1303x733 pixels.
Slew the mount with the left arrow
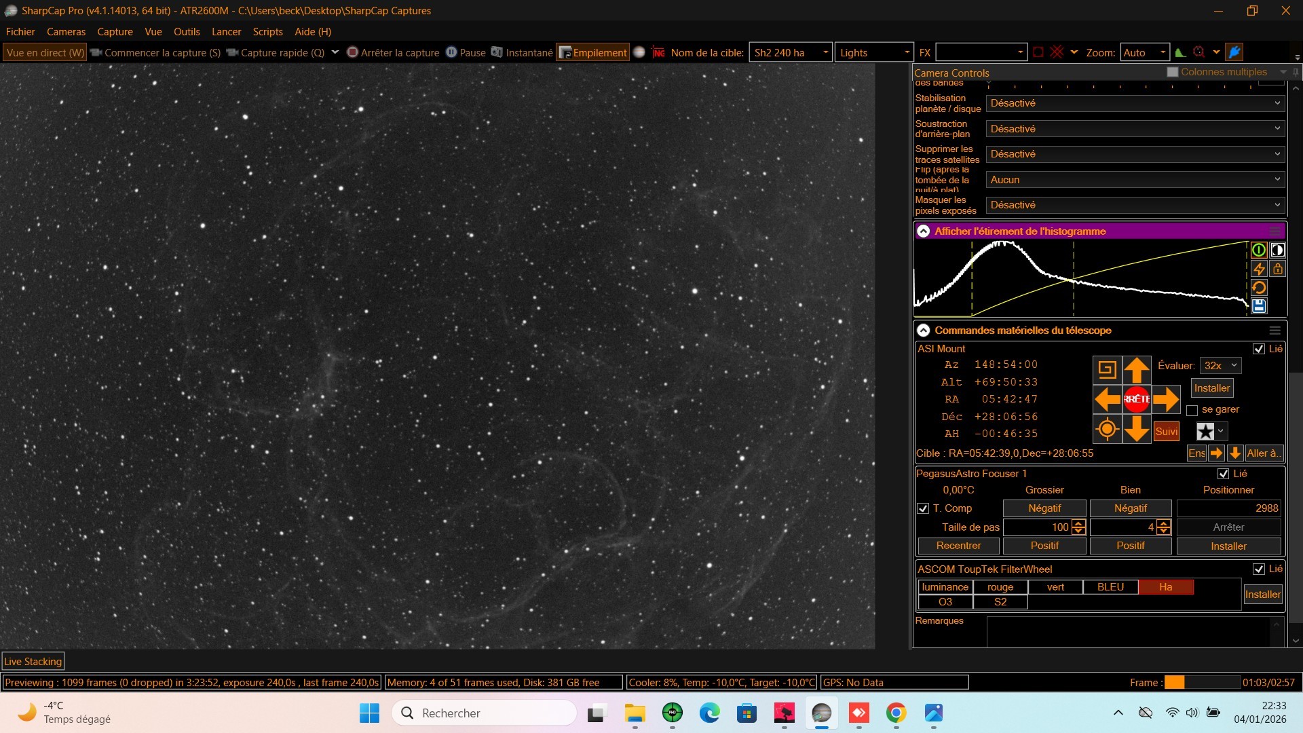1108,399
